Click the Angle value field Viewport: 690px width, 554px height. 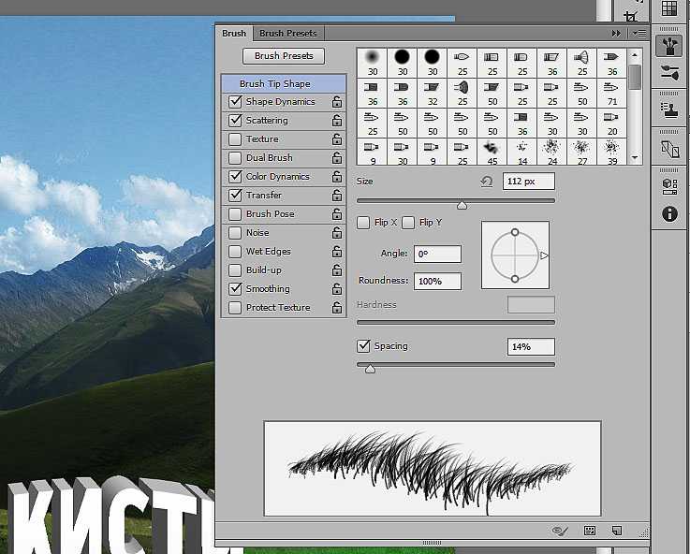coord(437,255)
